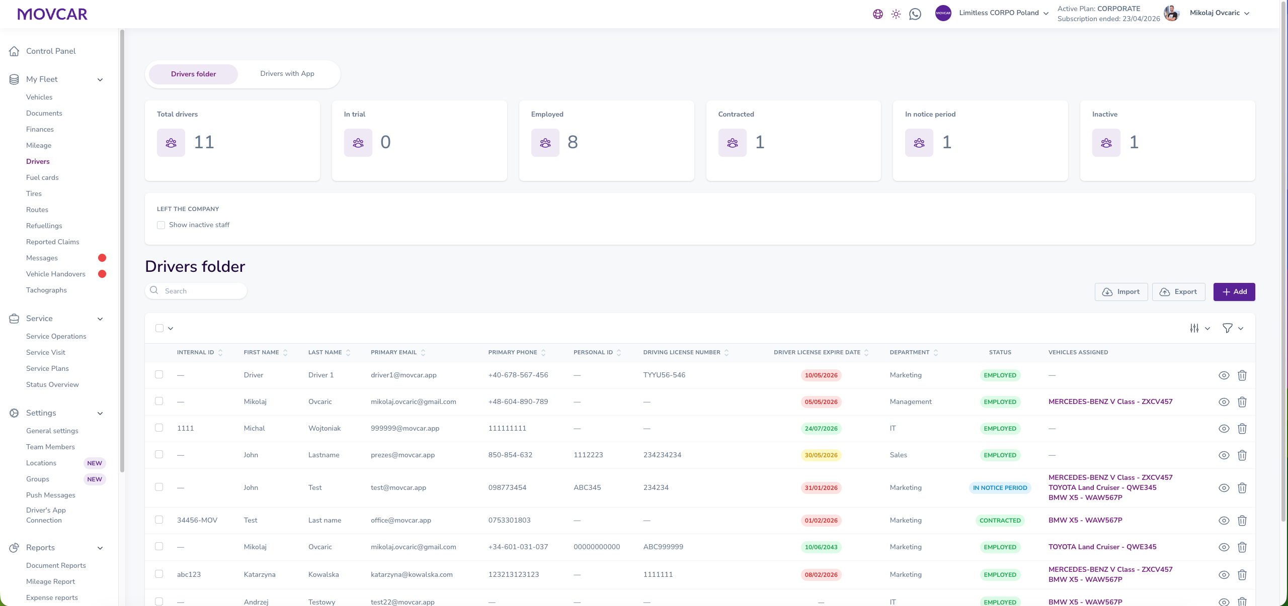Check the 34456-MOV row checkbox
The height and width of the screenshot is (606, 1288).
(x=159, y=520)
